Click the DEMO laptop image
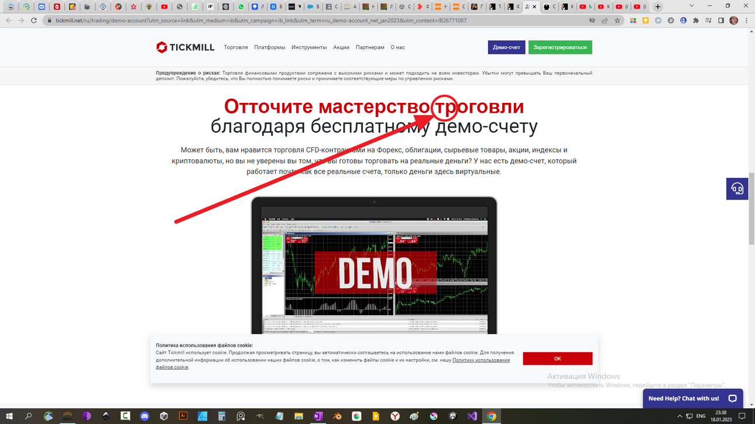This screenshot has height=424, width=755. tap(374, 266)
